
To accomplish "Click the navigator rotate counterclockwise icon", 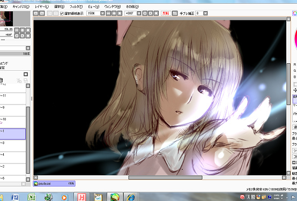I will coord(17,35).
